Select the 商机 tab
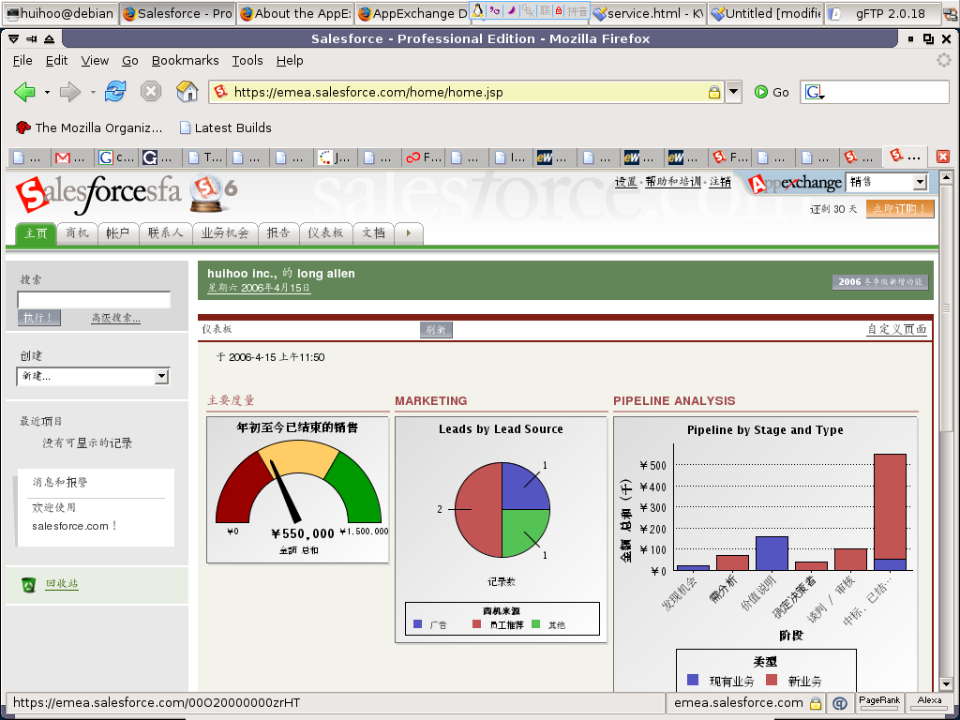 [77, 233]
